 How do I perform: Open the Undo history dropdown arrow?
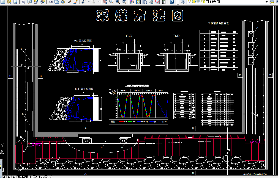point(89,2)
